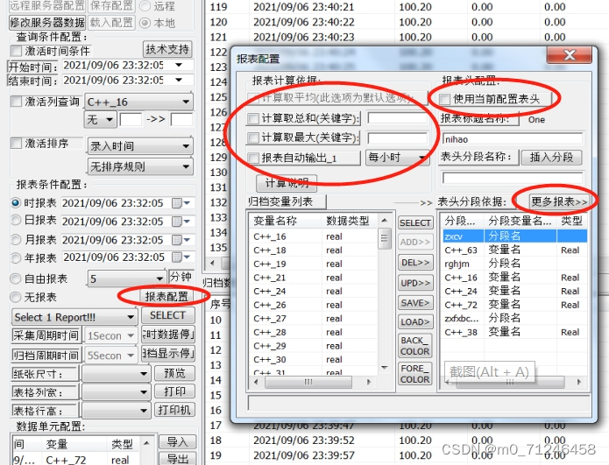Open 录入时间 sort dropdown
609x465 pixels.
[x=140, y=146]
